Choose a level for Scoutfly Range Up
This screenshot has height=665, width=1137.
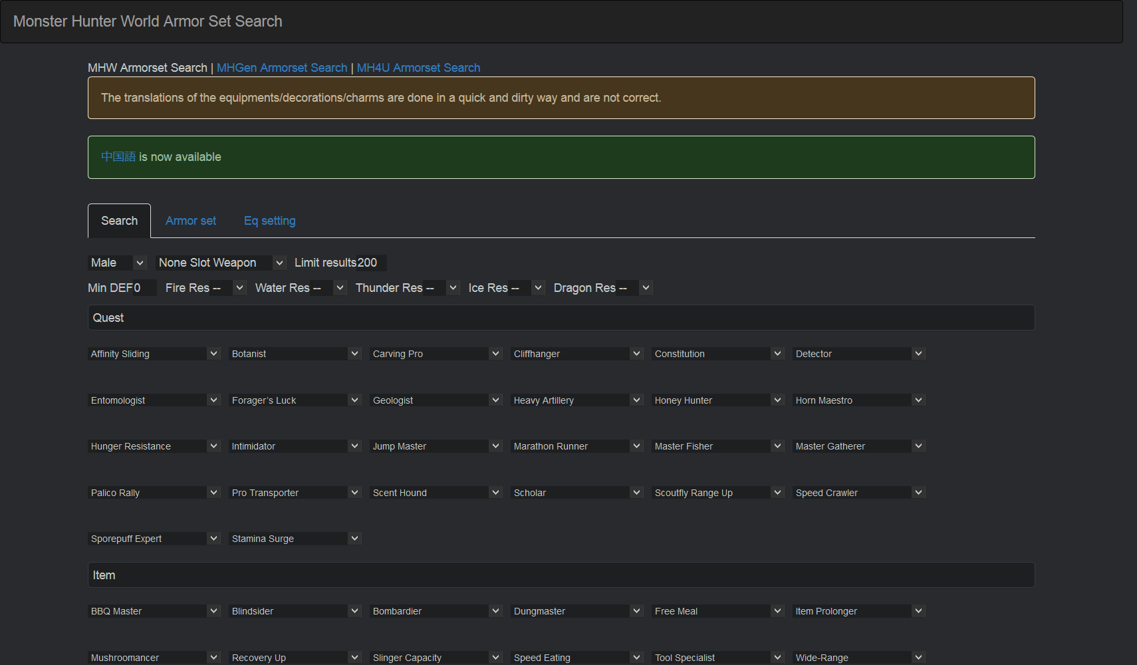click(x=718, y=493)
